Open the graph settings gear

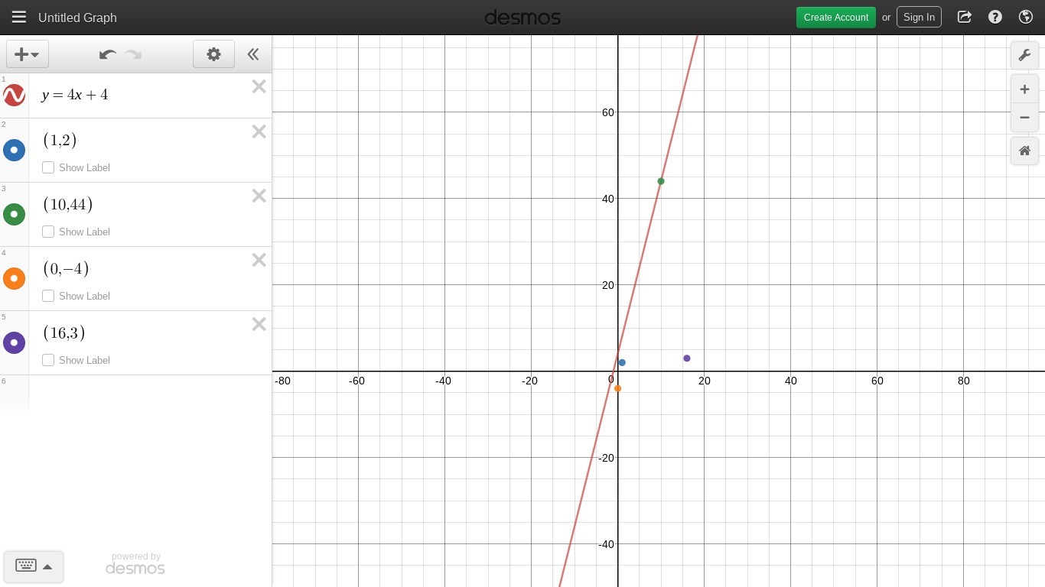point(213,54)
